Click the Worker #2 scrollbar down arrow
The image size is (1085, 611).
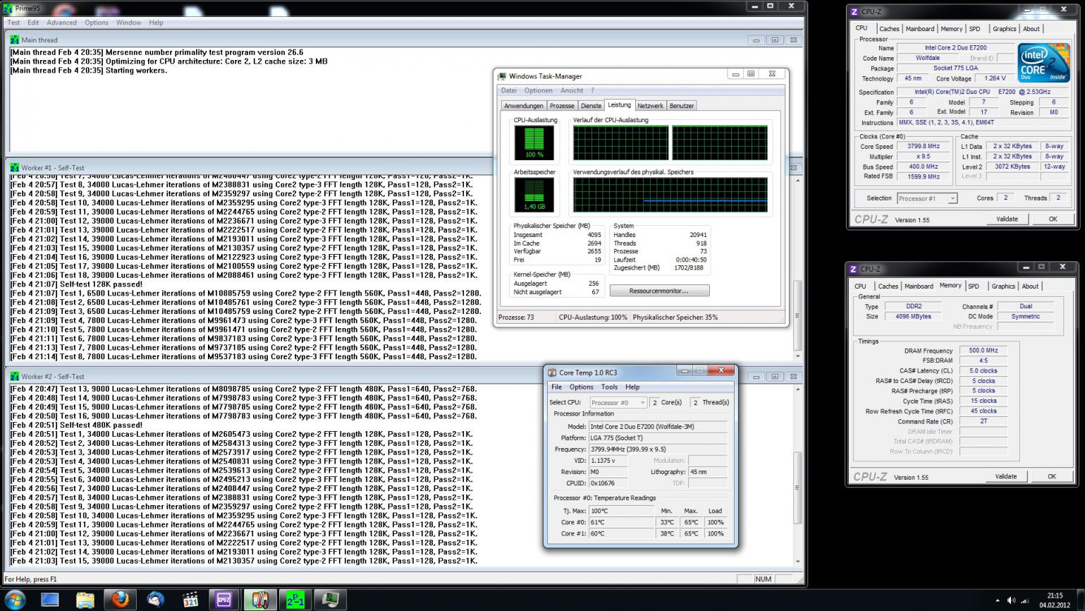pyautogui.click(x=797, y=562)
